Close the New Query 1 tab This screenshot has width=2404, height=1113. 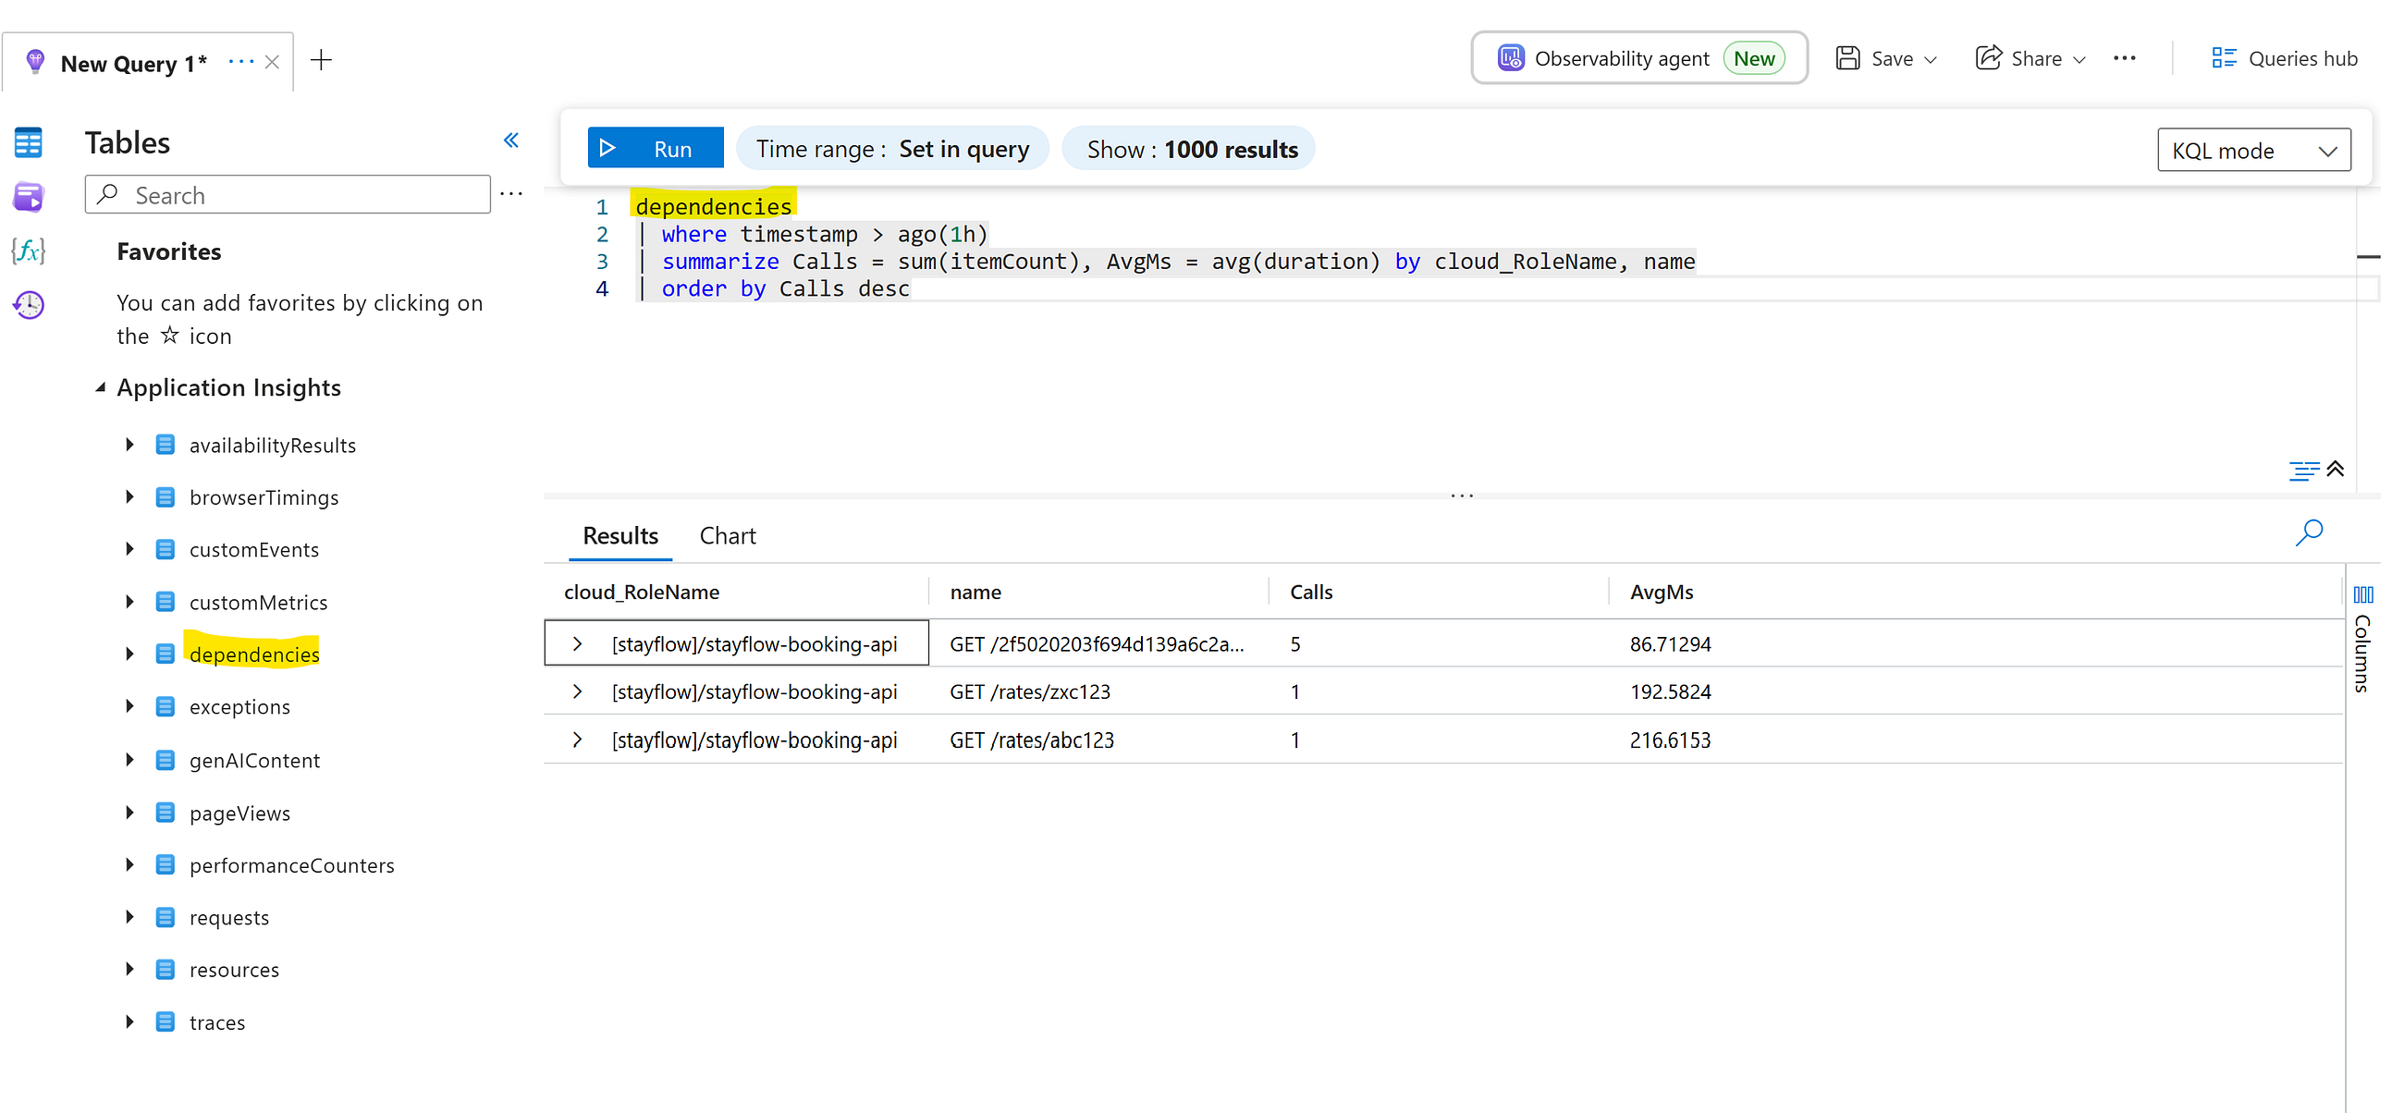pos(273,63)
